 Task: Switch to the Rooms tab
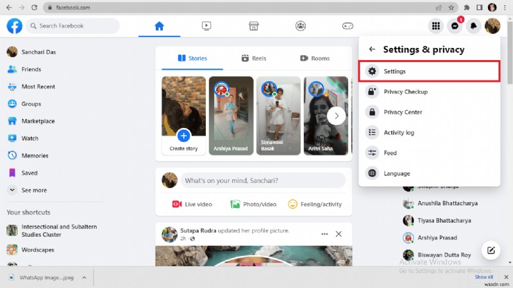tap(315, 58)
